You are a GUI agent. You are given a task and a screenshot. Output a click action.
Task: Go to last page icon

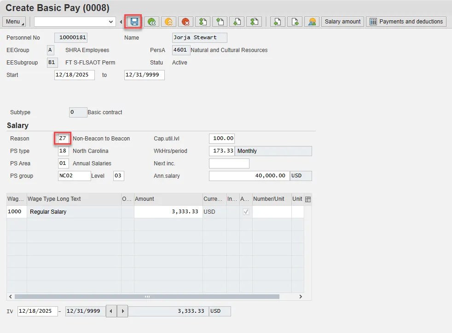(x=254, y=22)
